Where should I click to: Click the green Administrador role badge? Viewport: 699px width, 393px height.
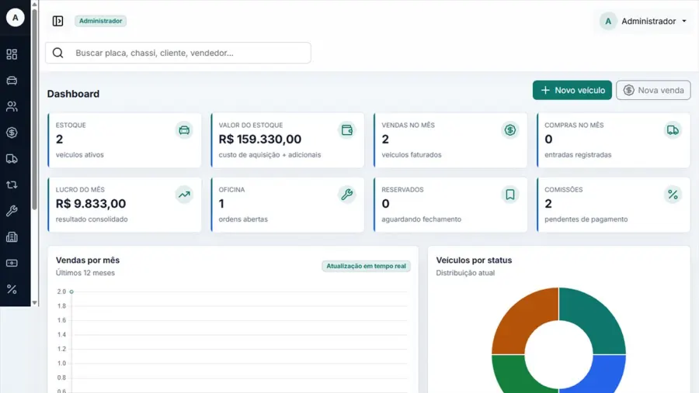point(101,21)
